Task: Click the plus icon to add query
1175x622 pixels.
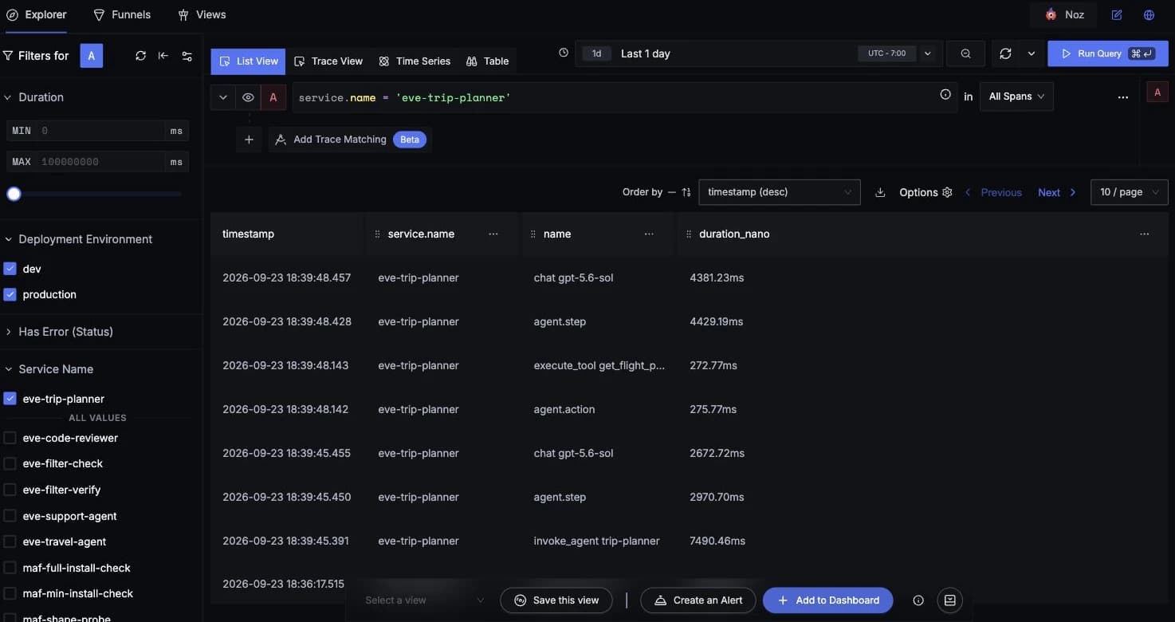Action: (249, 140)
